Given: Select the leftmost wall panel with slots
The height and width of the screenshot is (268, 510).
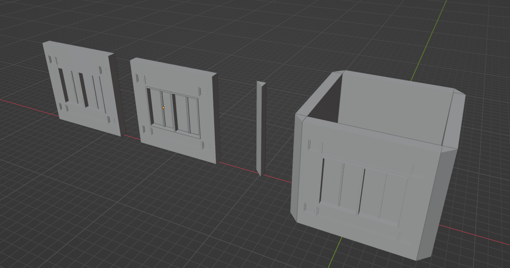Looking at the screenshot, I should click(84, 88).
